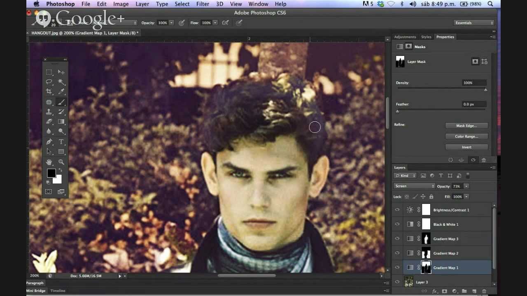Screen dimensions: 527x296
Task: Open the Screen blend mode dropdown
Action: pos(415,186)
